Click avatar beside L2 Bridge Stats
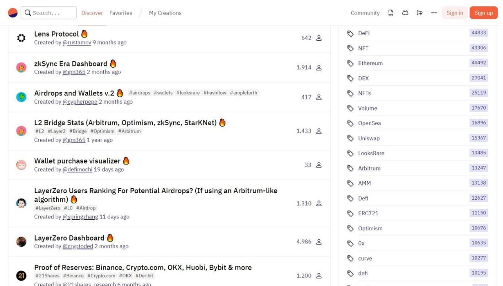Viewport: 503px width, 286px height. click(x=21, y=131)
